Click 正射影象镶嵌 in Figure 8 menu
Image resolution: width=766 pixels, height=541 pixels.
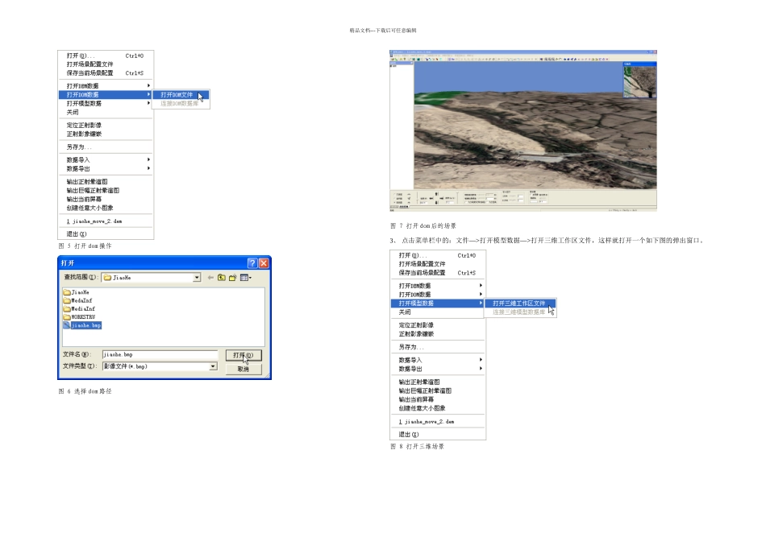coord(437,334)
